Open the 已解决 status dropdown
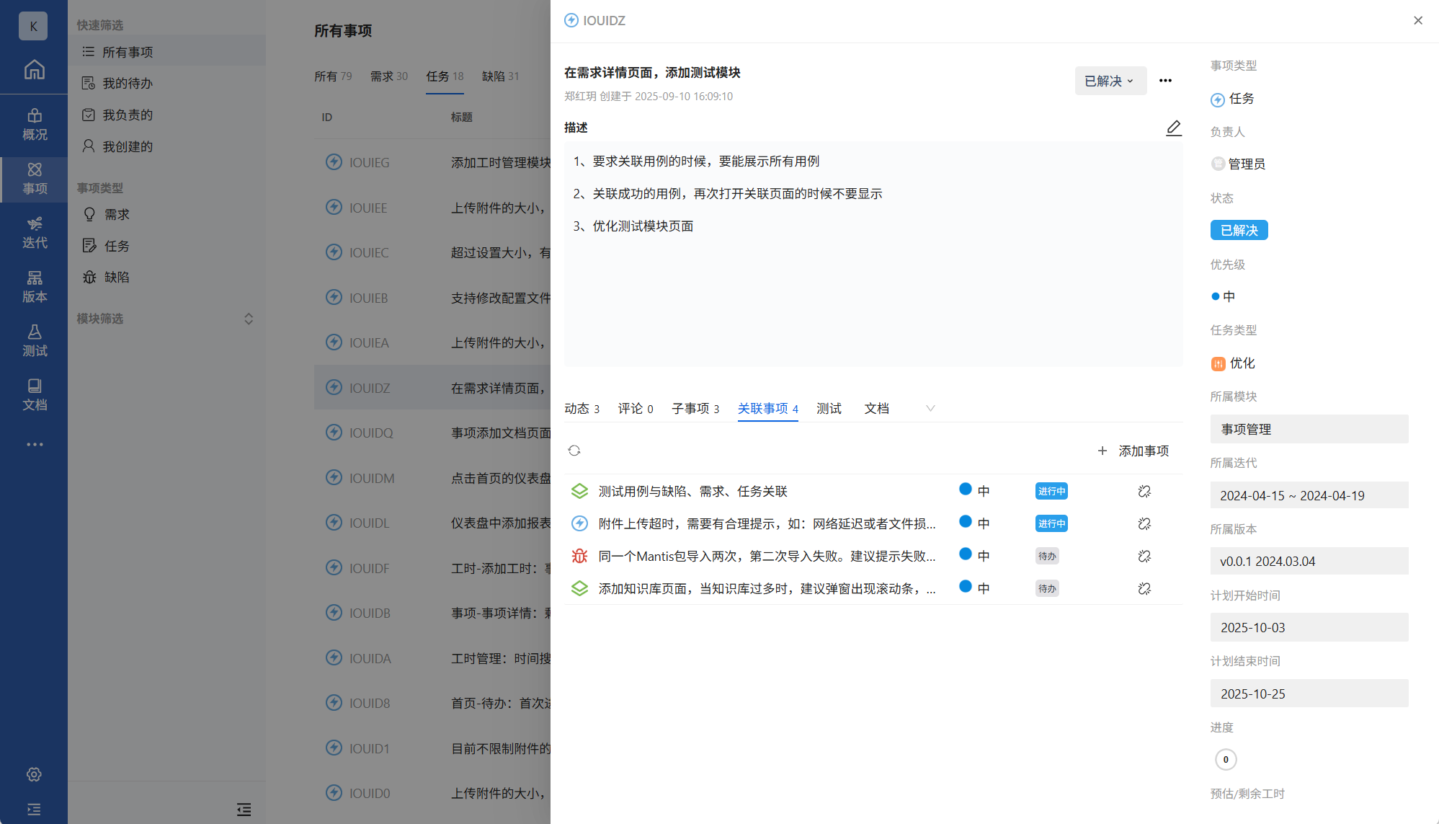Viewport: 1439px width, 824px height. point(1110,81)
